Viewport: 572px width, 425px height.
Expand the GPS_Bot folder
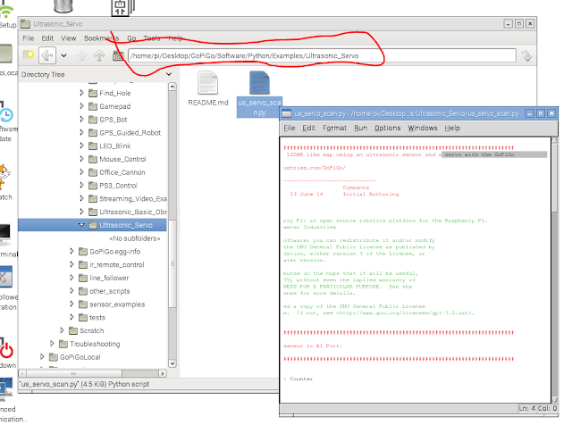pos(81,119)
